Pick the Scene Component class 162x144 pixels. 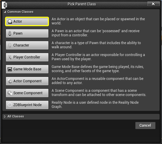(x=27, y=93)
